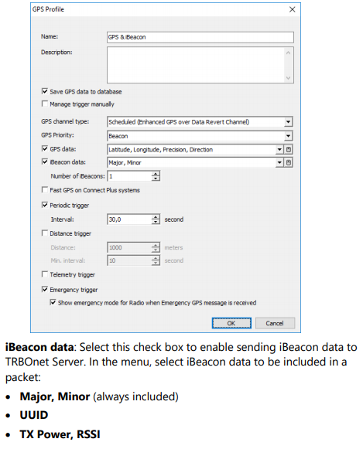Open the GPS data fields dropdown arrow
The width and height of the screenshot is (363, 449).
[279, 149]
